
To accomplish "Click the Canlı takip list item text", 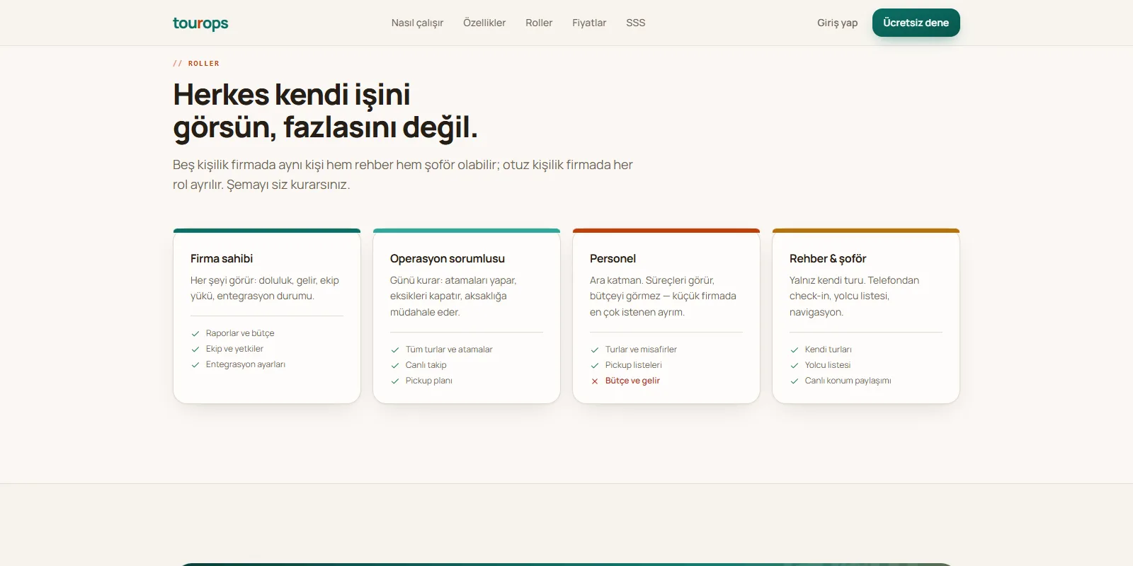I will [426, 365].
